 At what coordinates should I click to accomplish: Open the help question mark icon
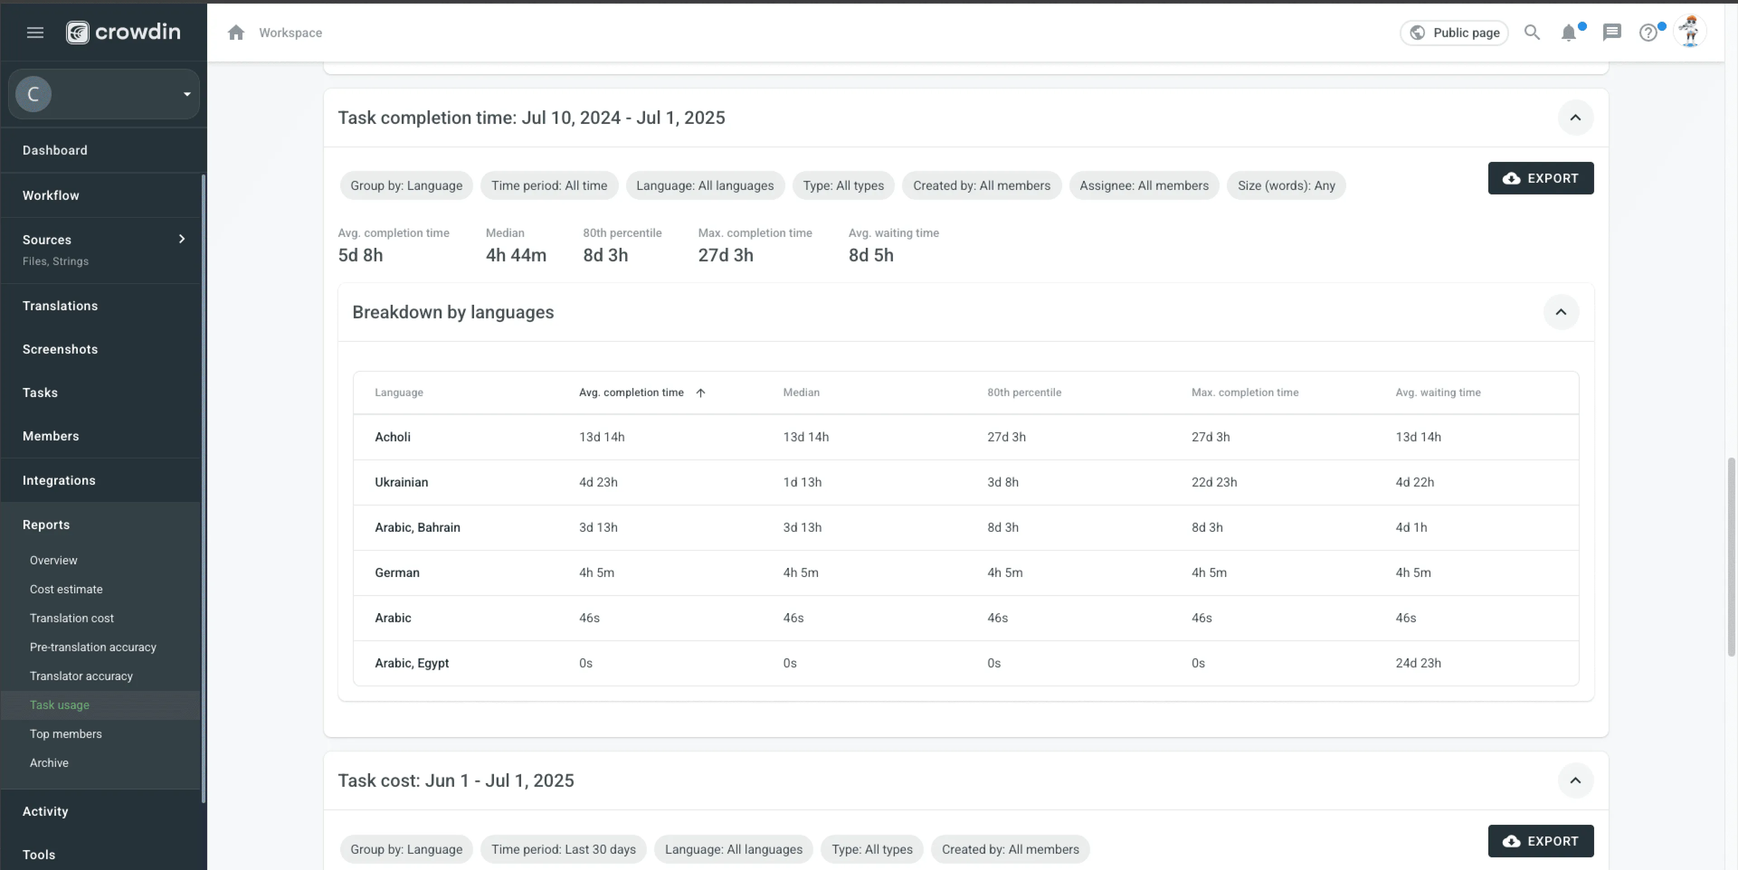pyautogui.click(x=1648, y=33)
